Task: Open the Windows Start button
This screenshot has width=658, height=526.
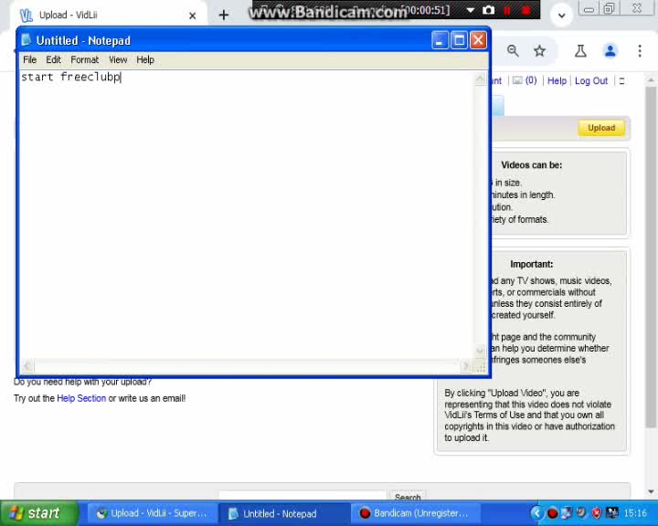Action: click(38, 513)
